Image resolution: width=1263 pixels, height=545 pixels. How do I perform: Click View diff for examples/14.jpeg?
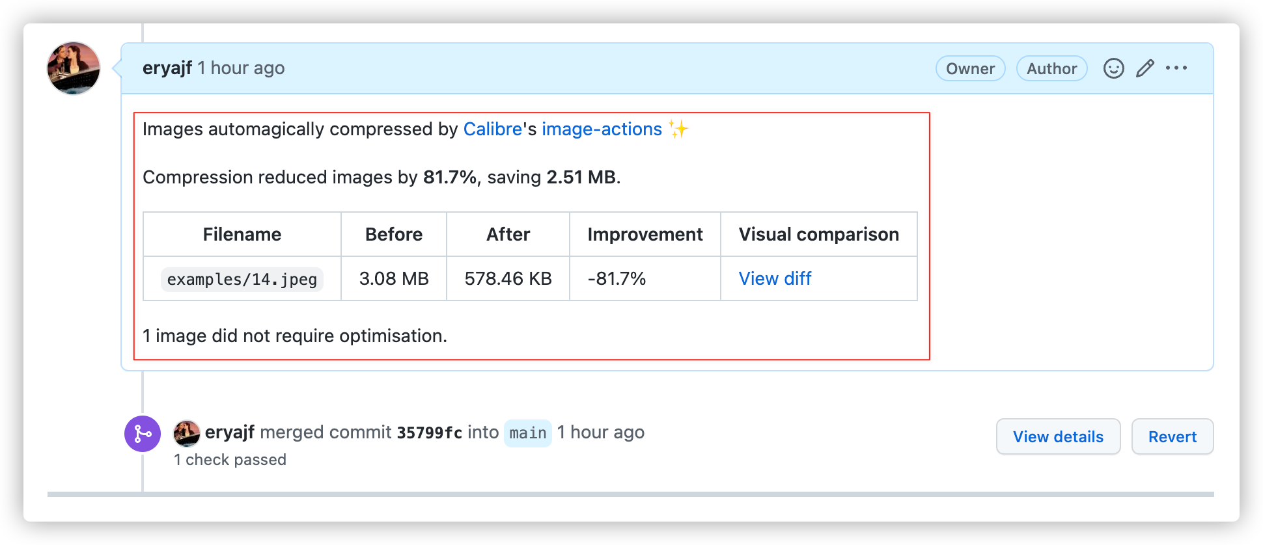click(775, 279)
